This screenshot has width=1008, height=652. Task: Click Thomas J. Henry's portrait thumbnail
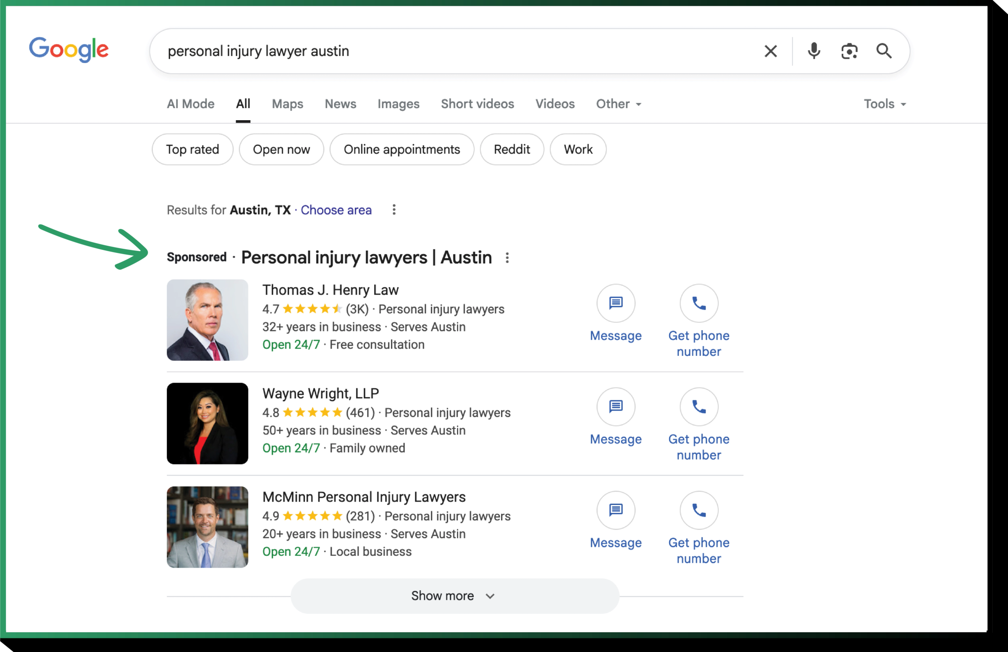click(x=207, y=320)
